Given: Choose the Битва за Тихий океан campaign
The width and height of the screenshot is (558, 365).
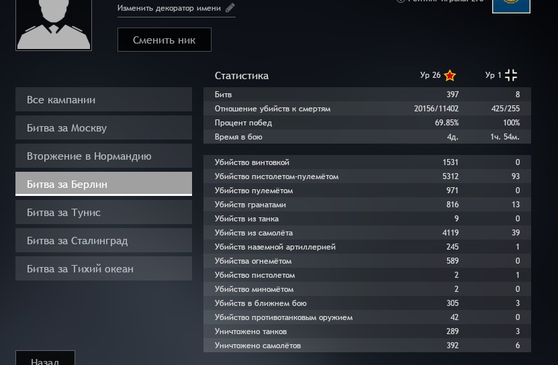Looking at the screenshot, I should (x=103, y=269).
